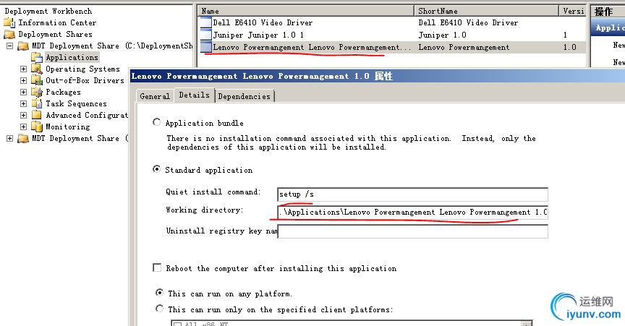Click the Uninstall registry key name field
Viewport: 625px width, 326px height.
click(412, 231)
